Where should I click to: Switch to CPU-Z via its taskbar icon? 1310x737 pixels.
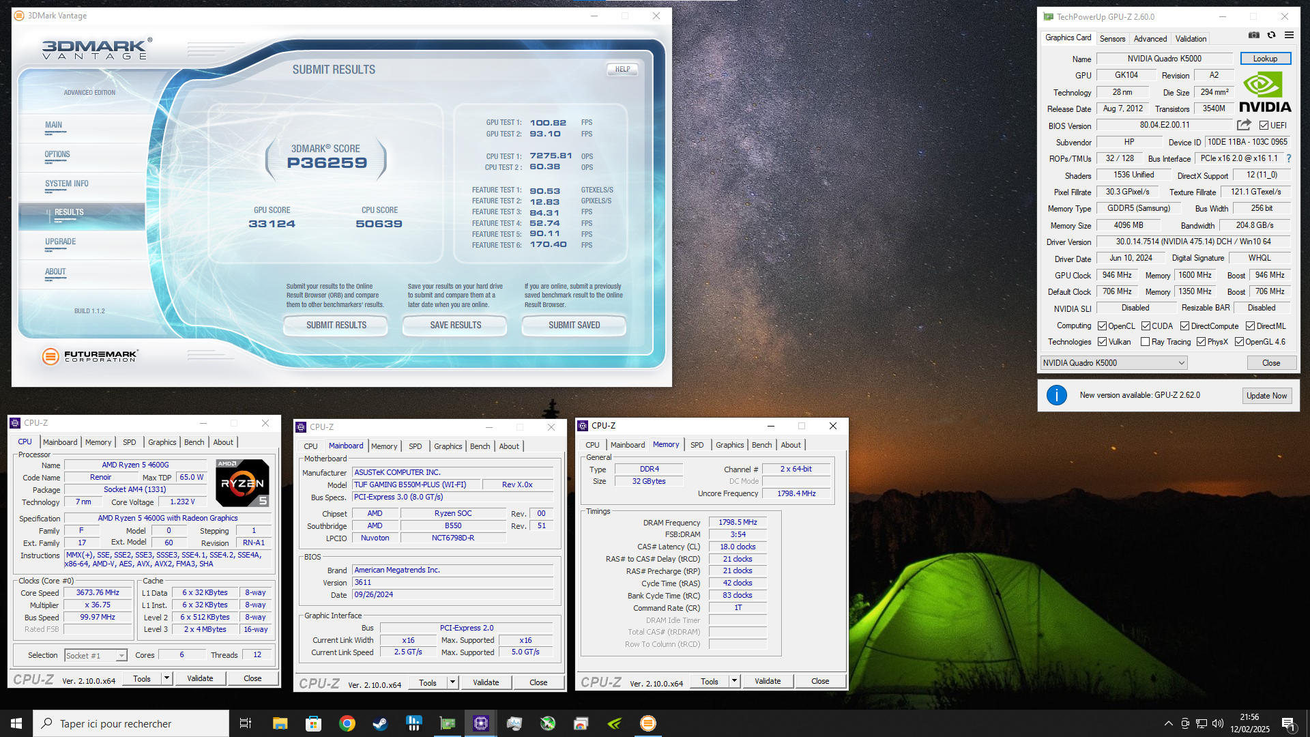[x=481, y=723]
